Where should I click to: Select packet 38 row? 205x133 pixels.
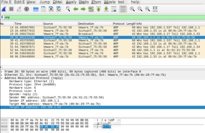click(102, 41)
